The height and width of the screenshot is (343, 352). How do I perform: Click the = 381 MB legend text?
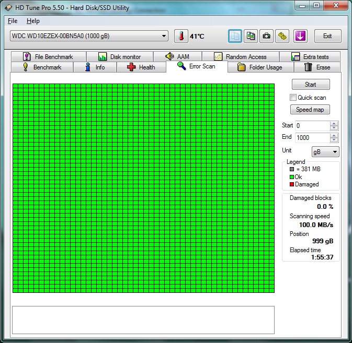point(309,169)
